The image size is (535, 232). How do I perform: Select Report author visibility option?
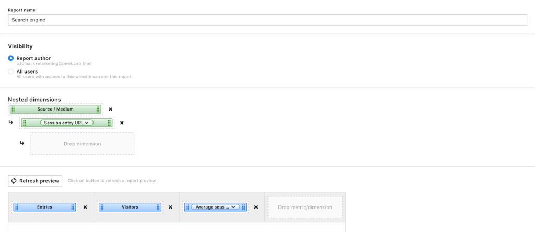click(x=11, y=58)
